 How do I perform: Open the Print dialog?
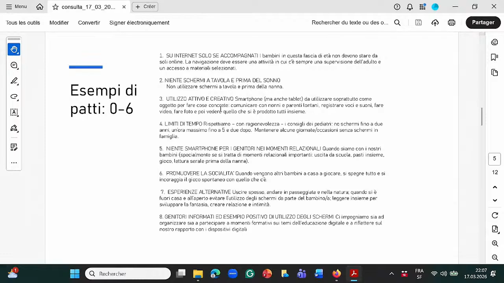point(452,22)
